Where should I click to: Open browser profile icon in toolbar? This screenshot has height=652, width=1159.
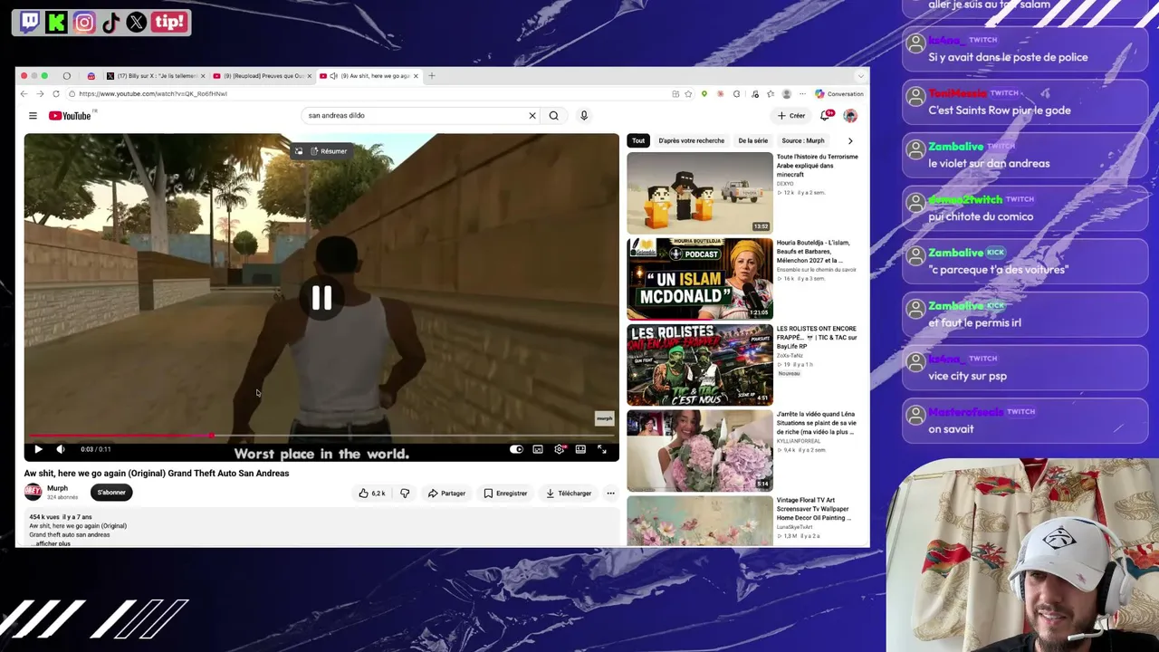[786, 94]
